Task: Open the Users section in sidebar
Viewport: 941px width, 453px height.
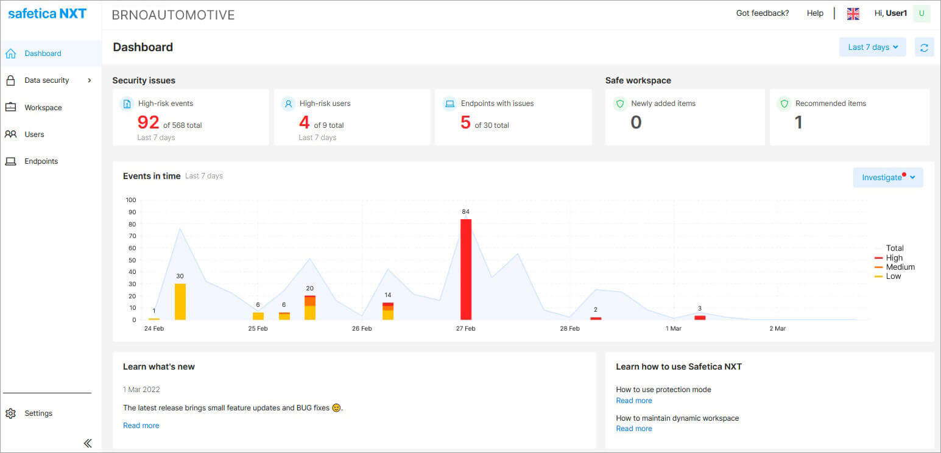Action: click(34, 135)
